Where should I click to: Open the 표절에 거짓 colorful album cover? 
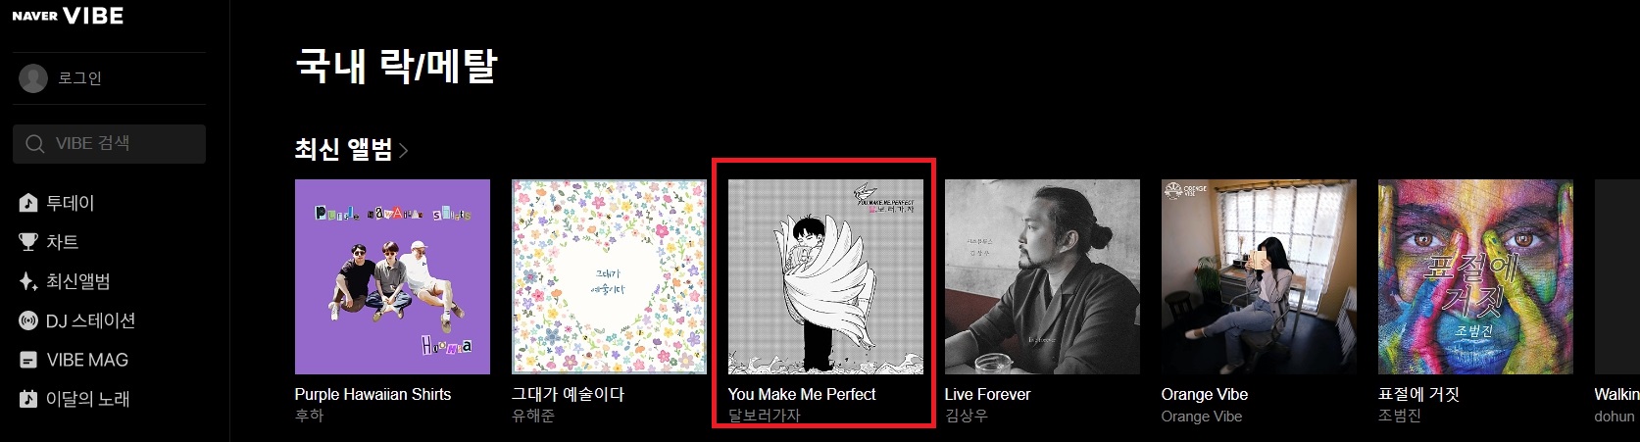1475,276
